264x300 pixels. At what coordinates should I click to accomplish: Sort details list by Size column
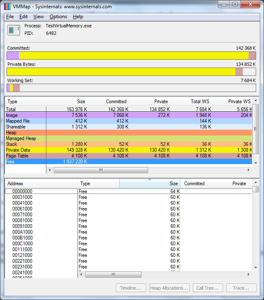click(149, 184)
